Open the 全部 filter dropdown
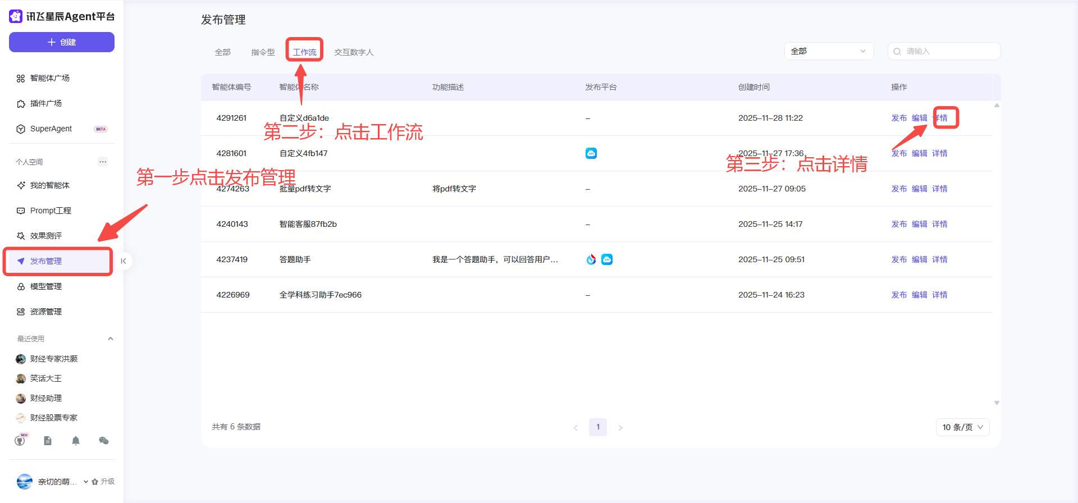The height and width of the screenshot is (503, 1078). [x=828, y=51]
